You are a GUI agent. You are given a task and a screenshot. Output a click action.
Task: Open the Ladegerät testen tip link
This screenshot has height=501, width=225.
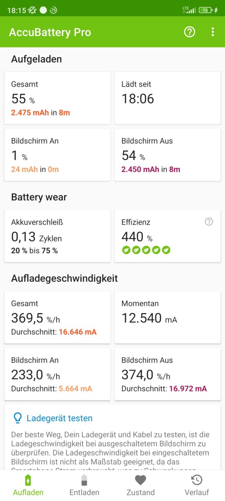tap(59, 418)
